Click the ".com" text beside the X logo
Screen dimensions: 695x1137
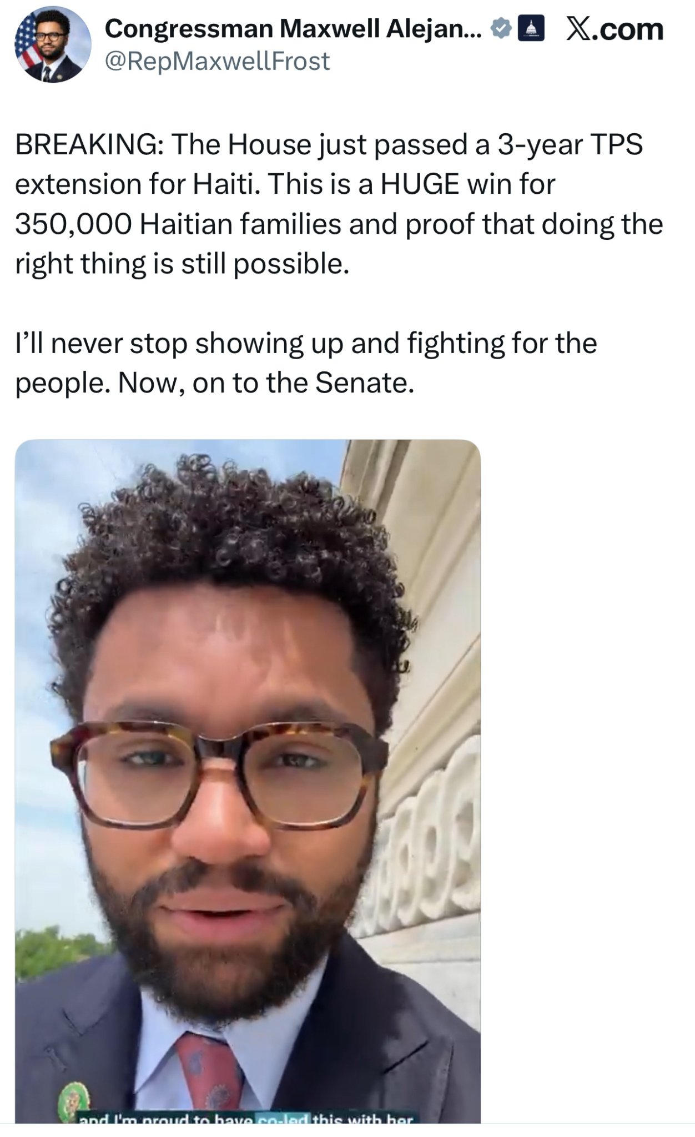coord(628,29)
